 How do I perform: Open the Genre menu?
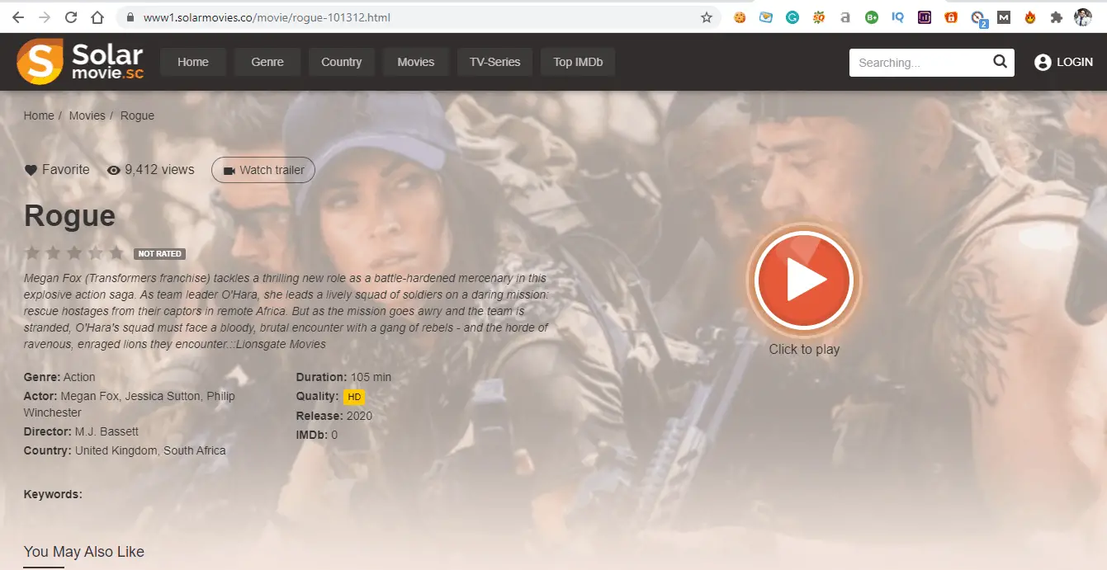click(267, 62)
